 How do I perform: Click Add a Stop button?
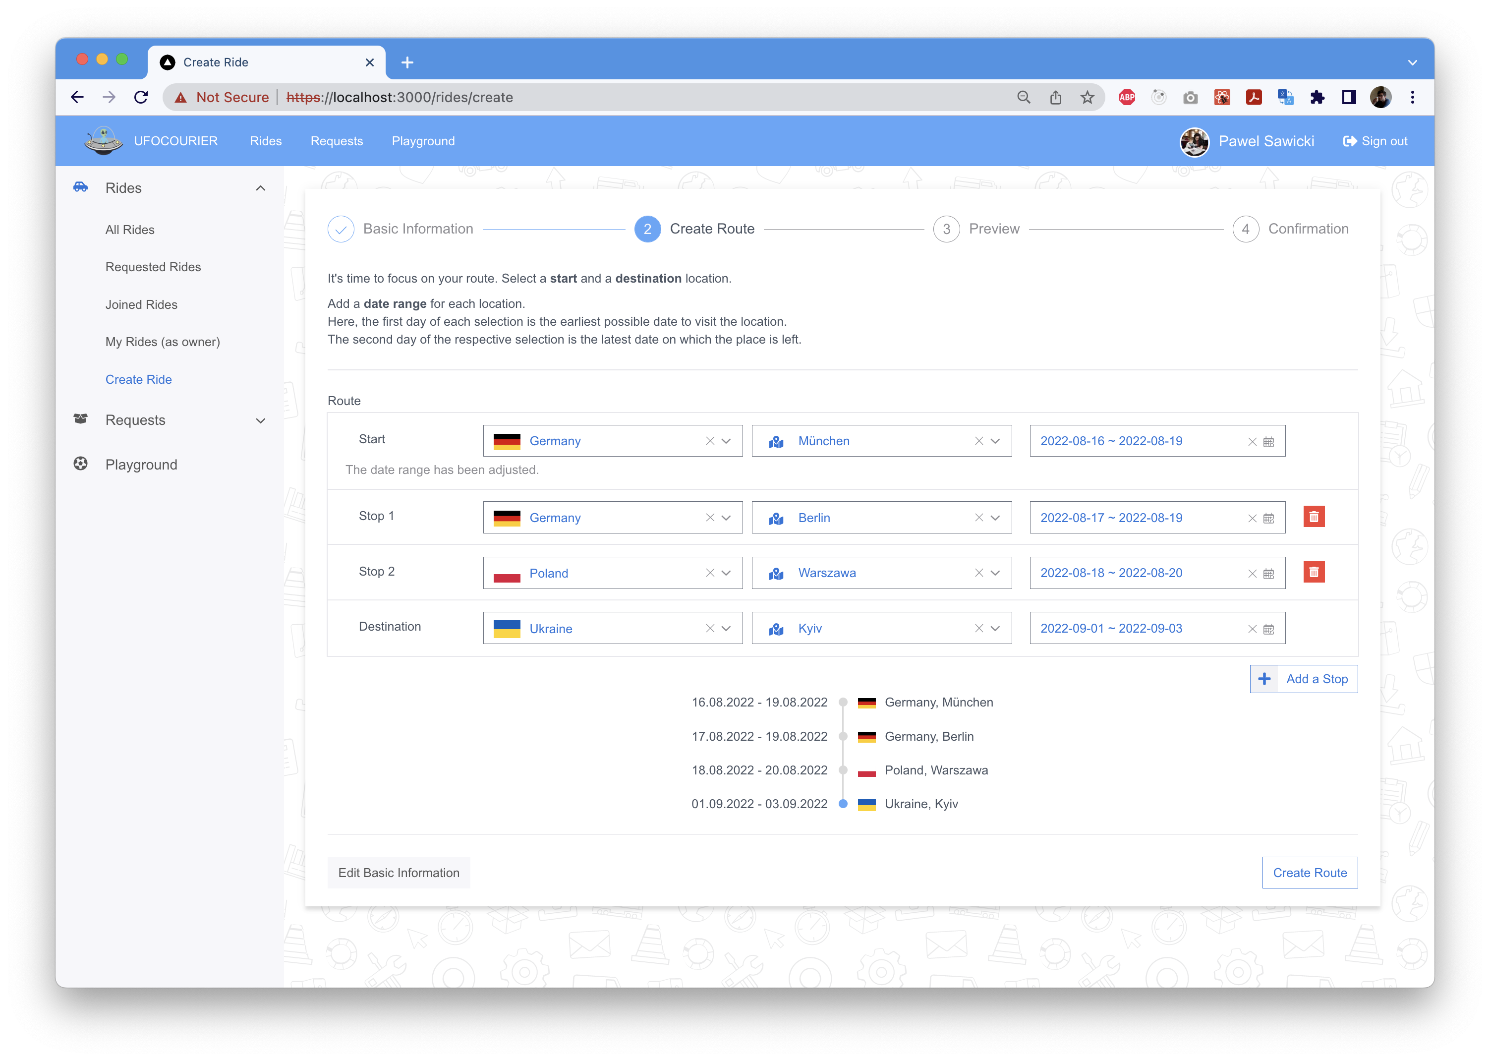coord(1303,679)
